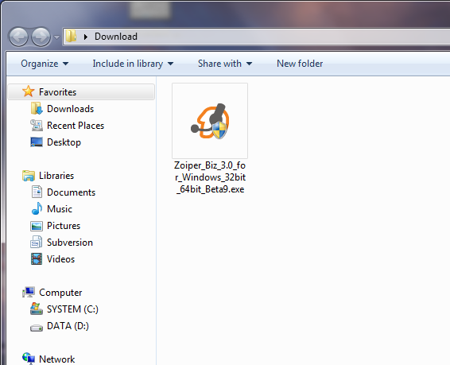Click the Music note icon
Image resolution: width=450 pixels, height=365 pixels.
click(x=37, y=208)
